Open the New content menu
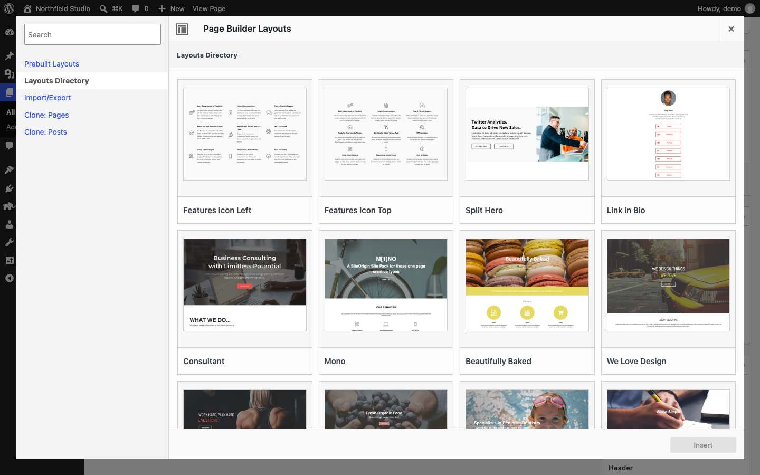 click(x=172, y=8)
